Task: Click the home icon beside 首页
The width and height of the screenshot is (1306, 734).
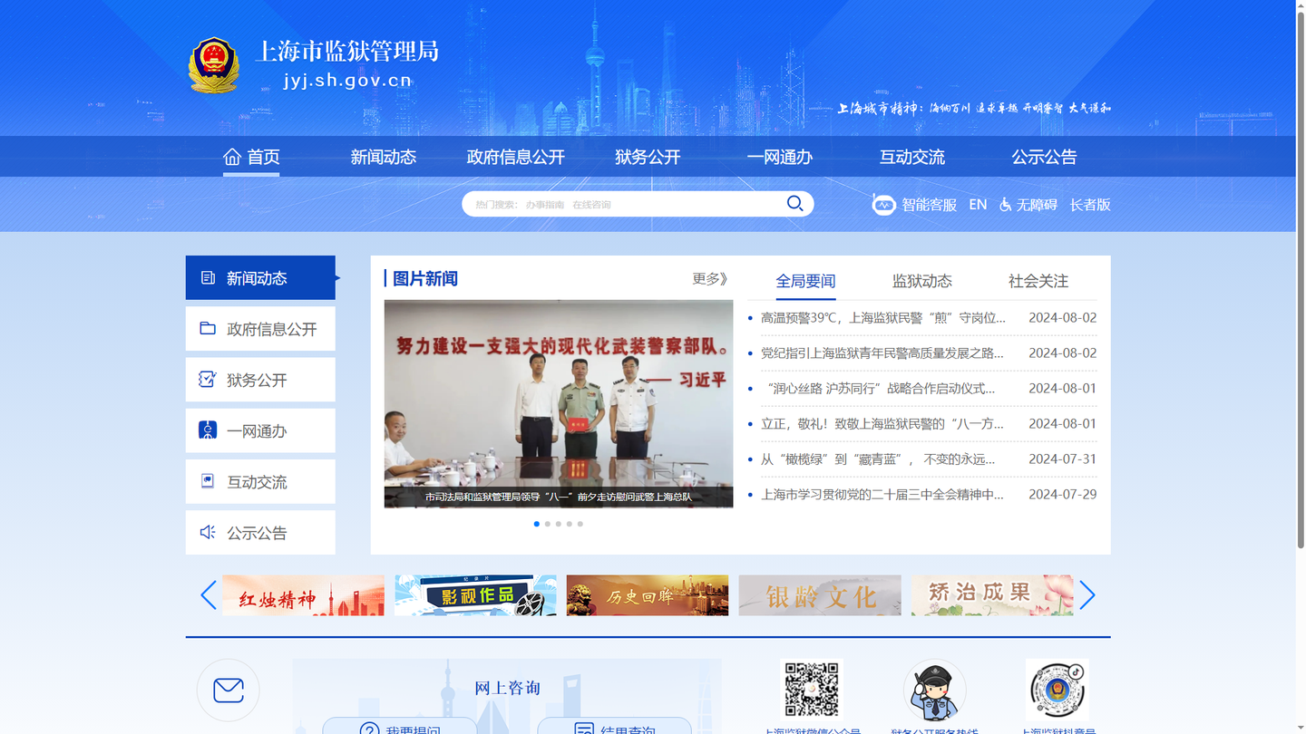Action: tap(232, 157)
